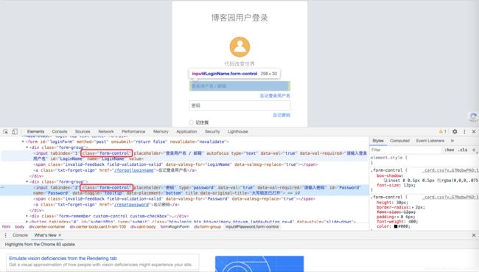The width and height of the screenshot is (479, 272).
Task: Show more Styles pane tabs chevron
Action: (452, 141)
